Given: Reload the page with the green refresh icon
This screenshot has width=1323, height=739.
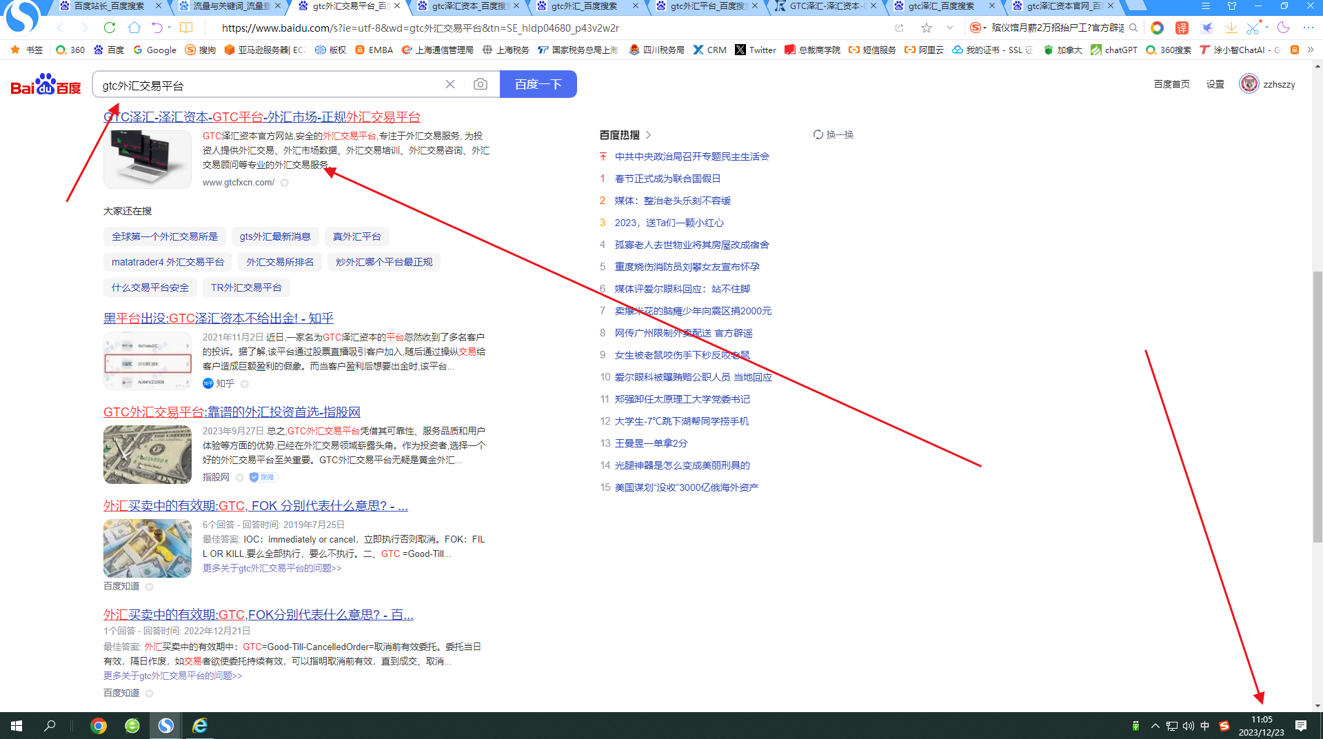Looking at the screenshot, I should tap(110, 28).
